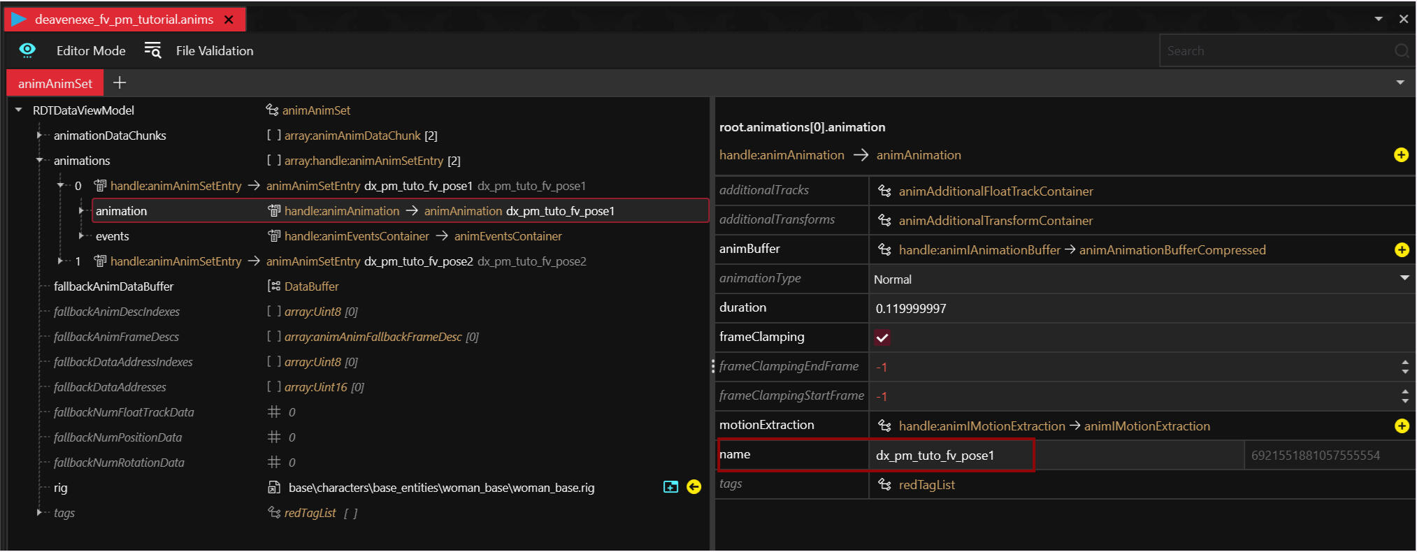Click yellow plus icon on animBuffer row
1417x552 pixels.
(x=1402, y=250)
